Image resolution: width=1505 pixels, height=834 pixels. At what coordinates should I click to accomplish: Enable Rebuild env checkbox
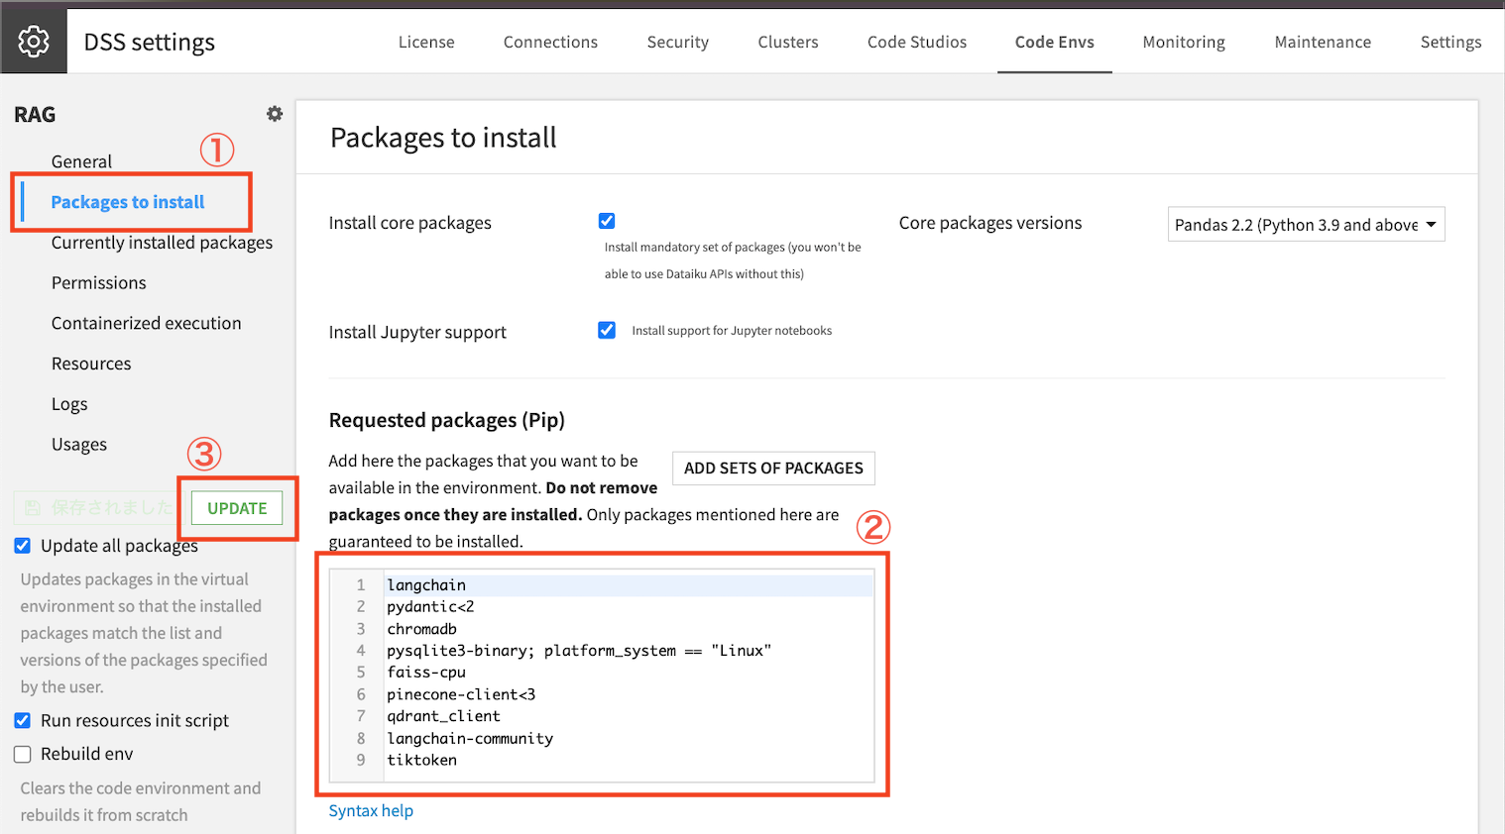pyautogui.click(x=23, y=754)
